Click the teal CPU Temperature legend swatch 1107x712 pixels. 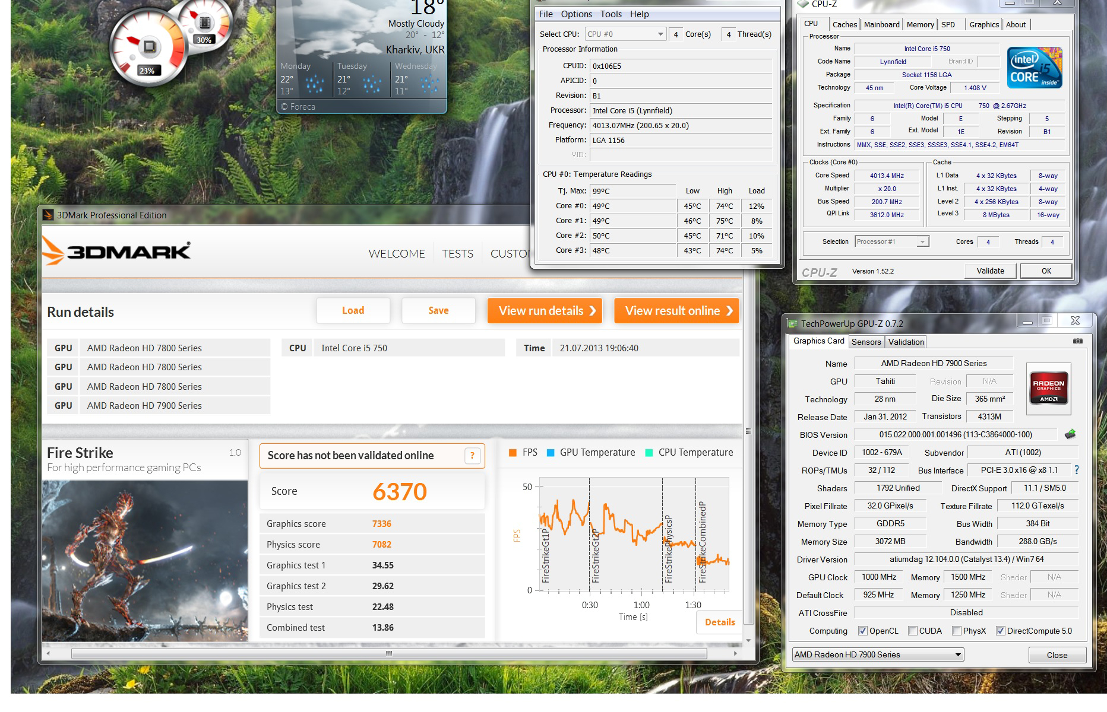click(649, 453)
